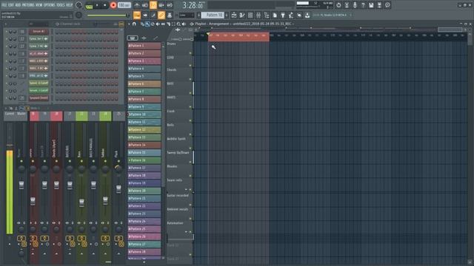Open the PATTERNS menu
Viewport: 474px width, 266px height.
coord(28,5)
